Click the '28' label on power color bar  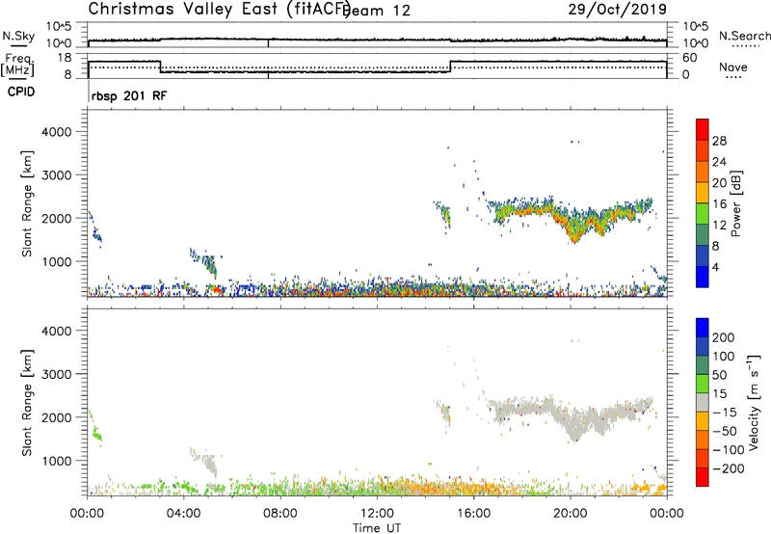click(719, 141)
